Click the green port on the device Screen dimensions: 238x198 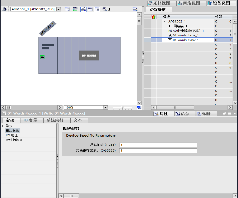42,57
